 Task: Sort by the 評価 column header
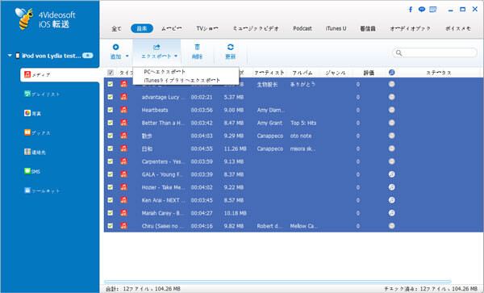[369, 73]
